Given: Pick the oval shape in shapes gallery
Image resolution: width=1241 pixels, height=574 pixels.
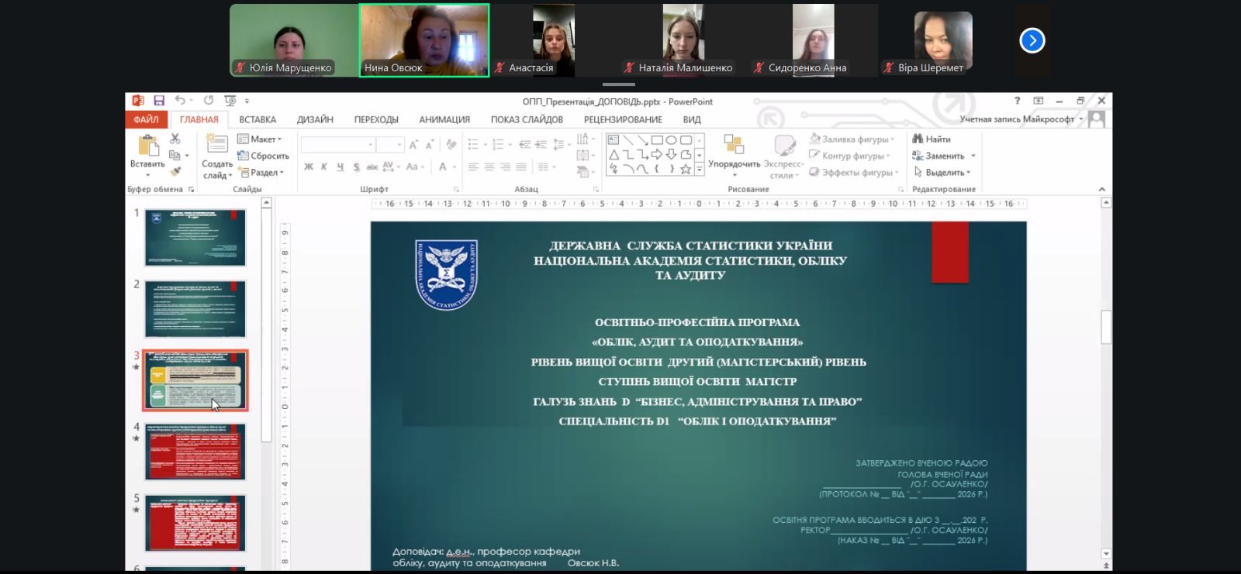Looking at the screenshot, I should click(672, 140).
